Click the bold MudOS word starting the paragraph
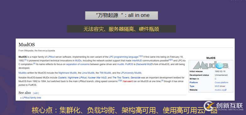Screen dimensions: 246x115 (x=23, y=57)
